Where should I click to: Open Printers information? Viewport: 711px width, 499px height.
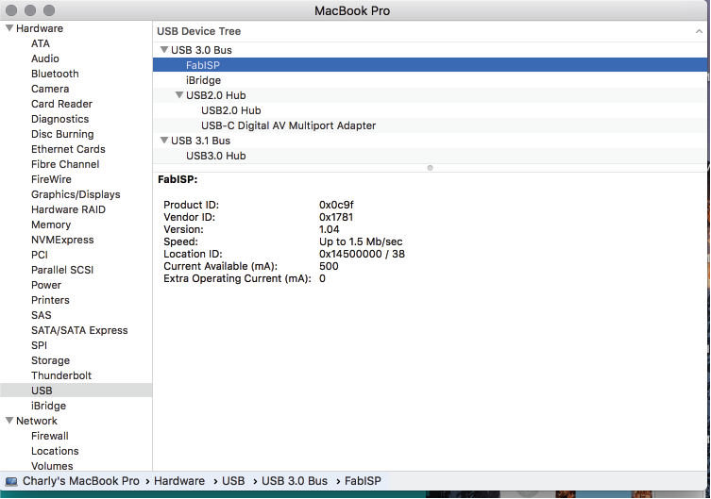point(50,300)
